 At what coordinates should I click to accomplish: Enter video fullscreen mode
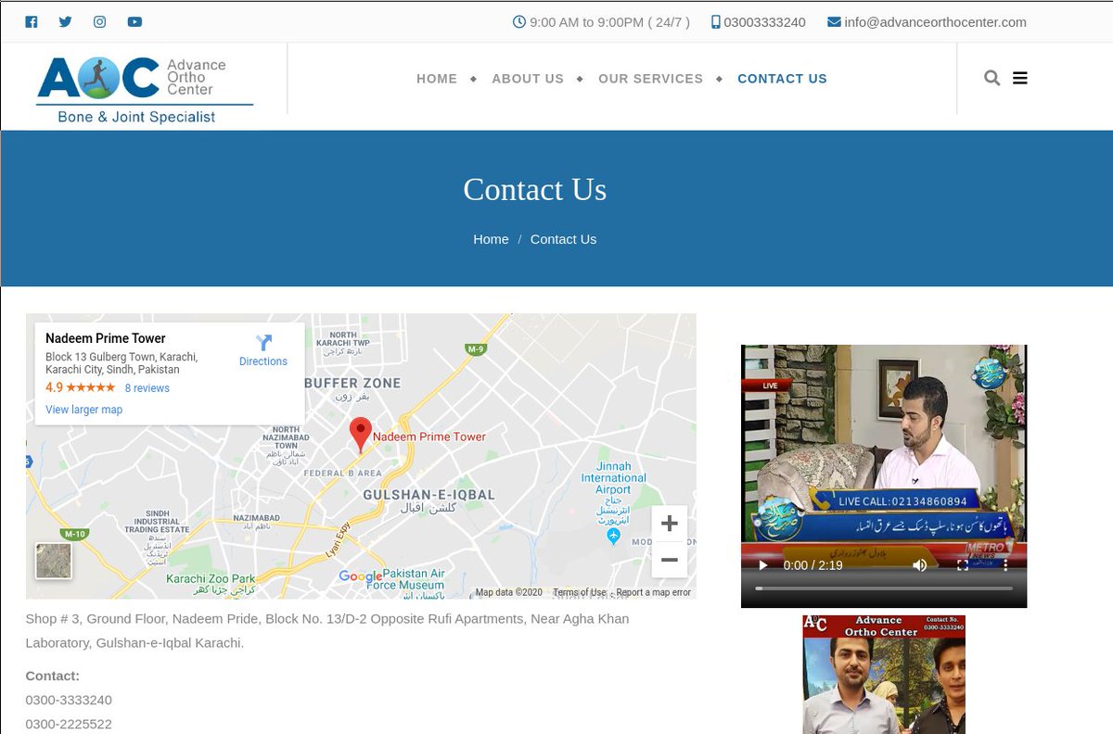click(x=963, y=565)
